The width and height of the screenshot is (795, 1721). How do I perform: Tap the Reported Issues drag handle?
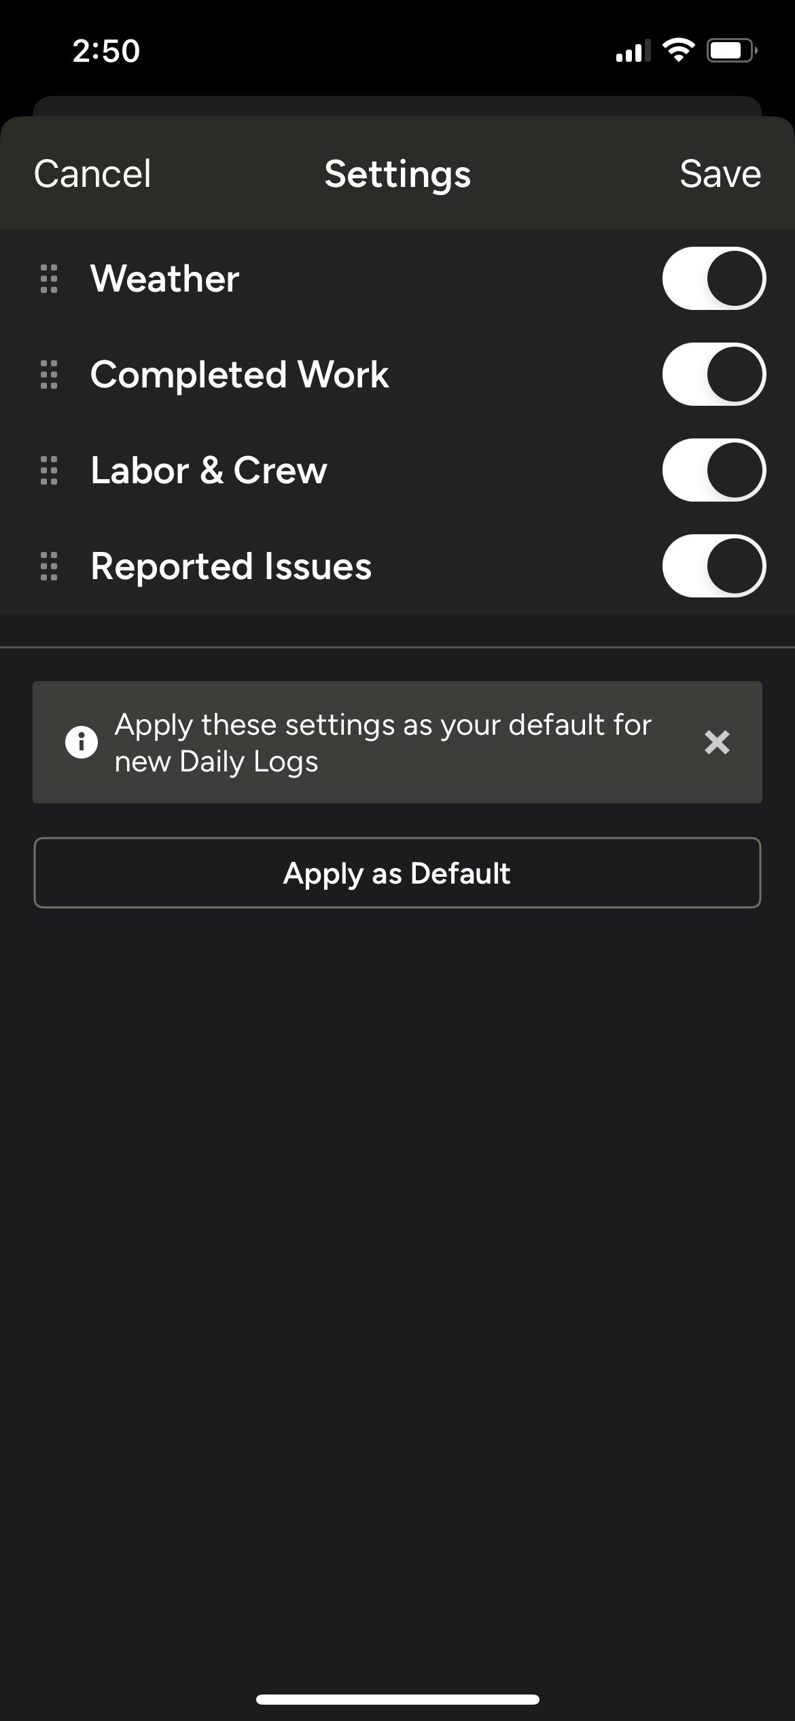point(49,566)
